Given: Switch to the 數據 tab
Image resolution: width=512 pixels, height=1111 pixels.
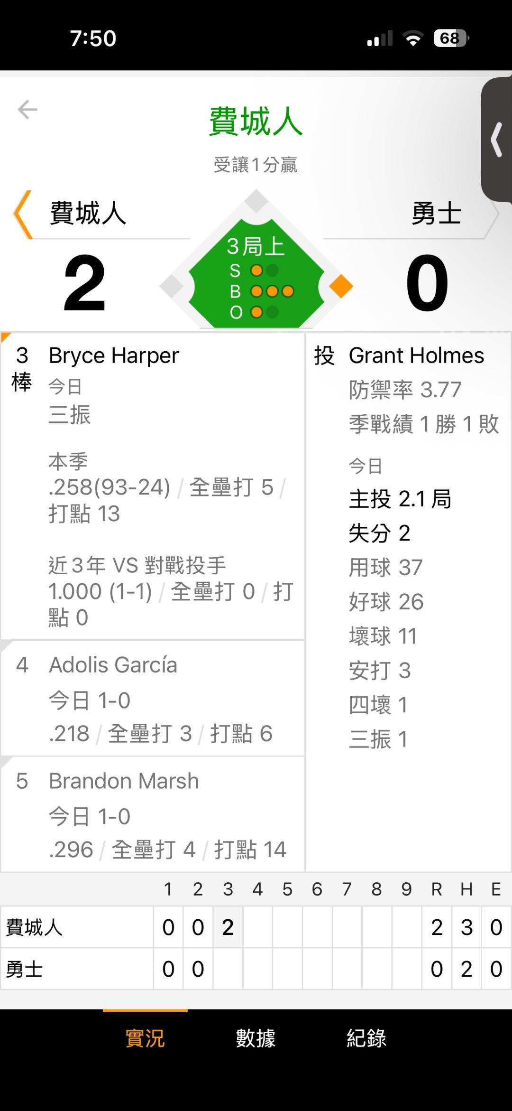Looking at the screenshot, I should point(256,1038).
